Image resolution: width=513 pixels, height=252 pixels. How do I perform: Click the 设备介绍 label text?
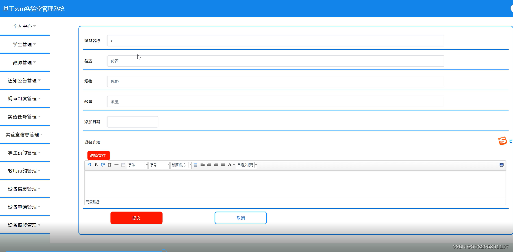92,142
